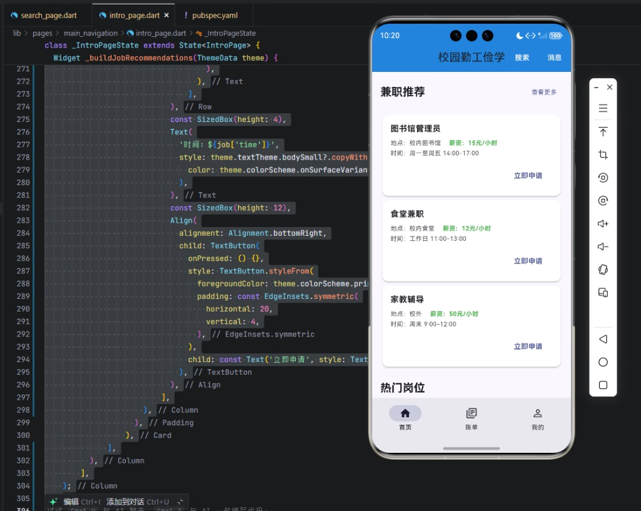This screenshot has width=641, height=511.
Task: Click the emulator multi-device icon
Action: click(x=603, y=293)
